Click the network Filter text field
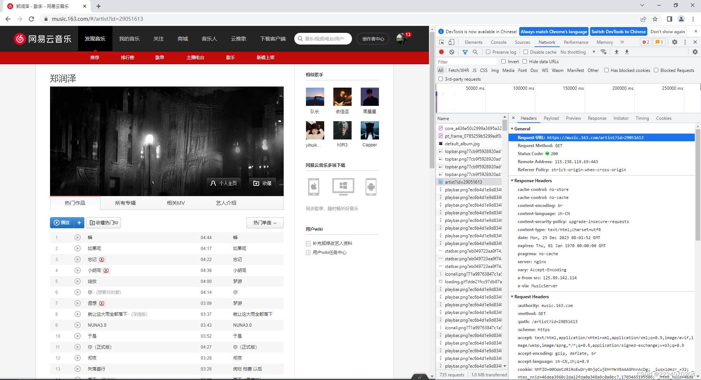Viewport: 701px width, 380px height. (466, 62)
